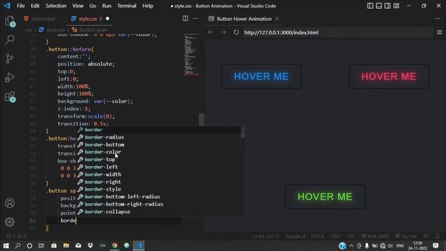Image resolution: width=446 pixels, height=251 pixels.
Task: Open the Windows Start menu
Action: tap(6, 245)
